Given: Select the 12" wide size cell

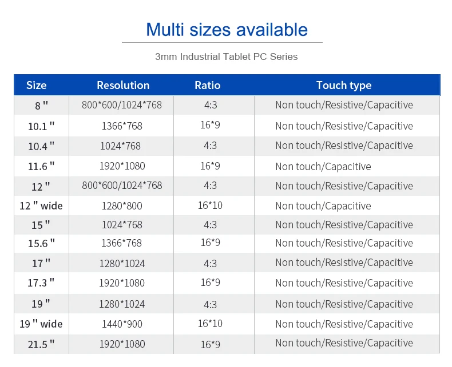Looking at the screenshot, I should [41, 205].
